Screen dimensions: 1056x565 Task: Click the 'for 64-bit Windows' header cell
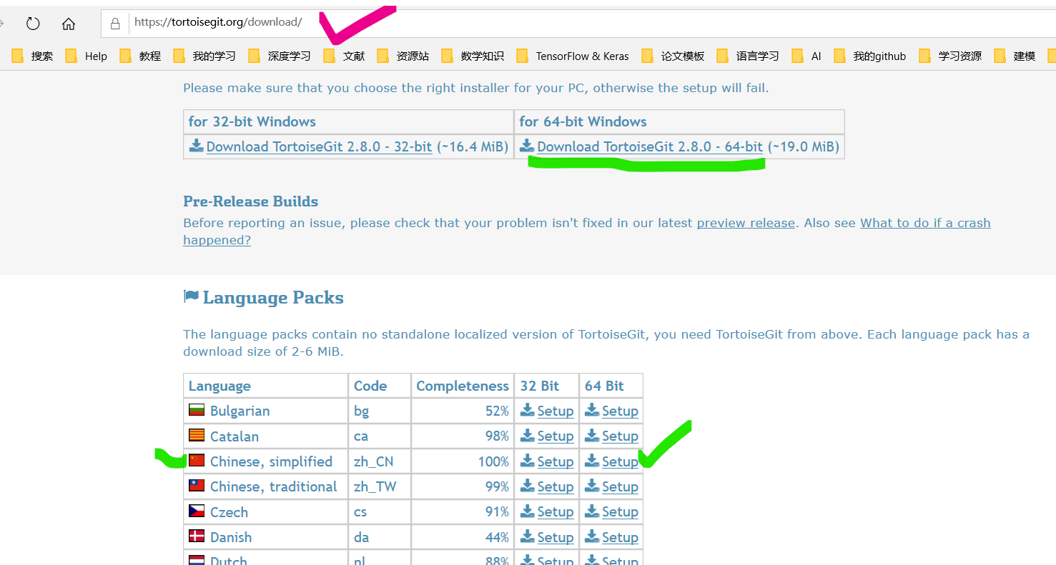[x=679, y=121]
